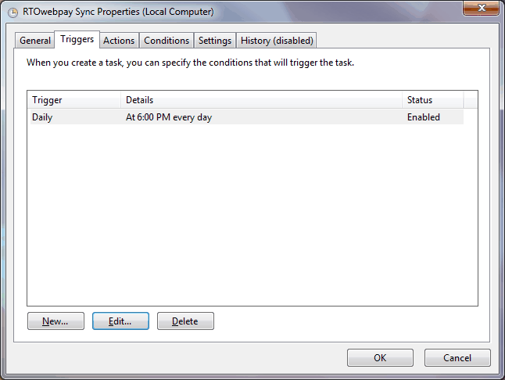Go to the Conditions tab
The image size is (505, 380).
[167, 41]
